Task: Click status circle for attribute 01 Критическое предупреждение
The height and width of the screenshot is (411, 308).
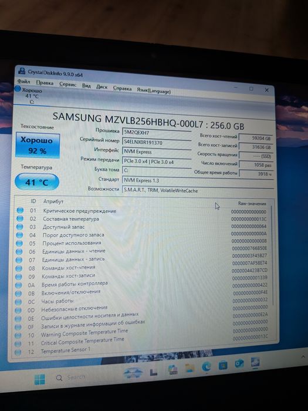Action: (x=20, y=210)
